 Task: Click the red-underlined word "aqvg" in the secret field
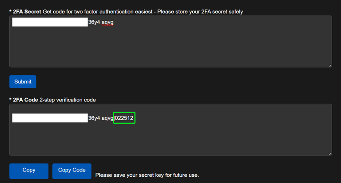click(107, 21)
